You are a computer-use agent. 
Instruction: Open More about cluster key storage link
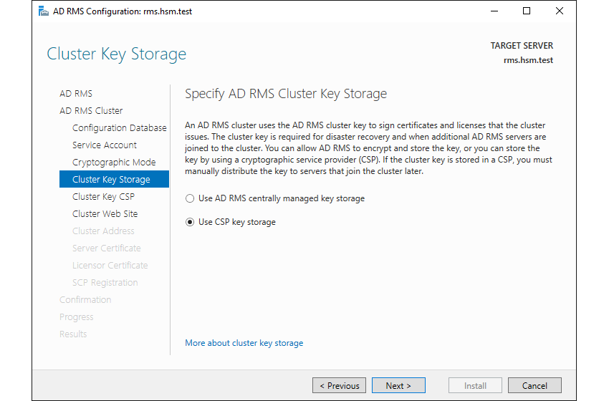244,343
